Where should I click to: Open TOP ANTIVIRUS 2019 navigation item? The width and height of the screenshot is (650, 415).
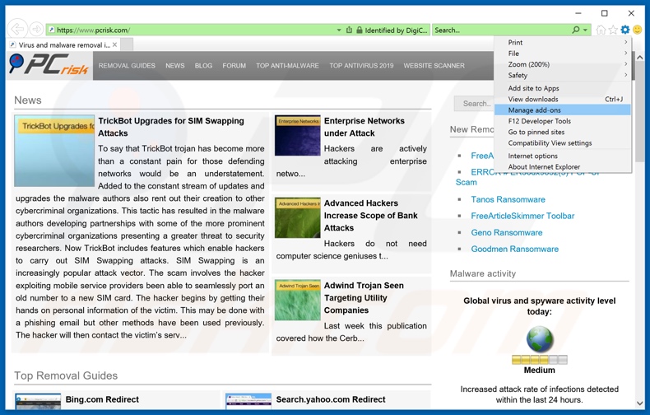tap(361, 66)
